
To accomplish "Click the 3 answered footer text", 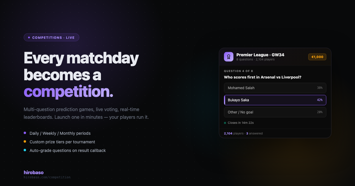I will 254,134.
